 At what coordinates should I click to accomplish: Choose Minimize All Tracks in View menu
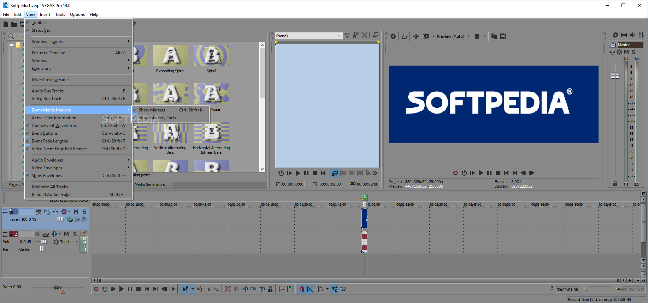click(x=78, y=187)
